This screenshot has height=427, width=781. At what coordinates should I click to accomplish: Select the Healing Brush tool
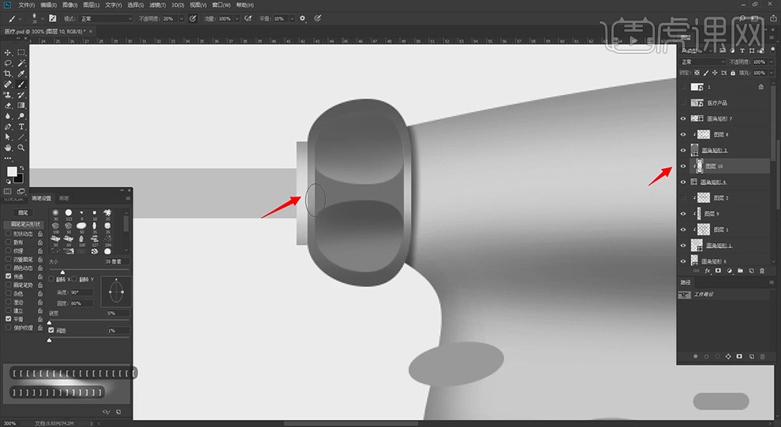pos(7,84)
